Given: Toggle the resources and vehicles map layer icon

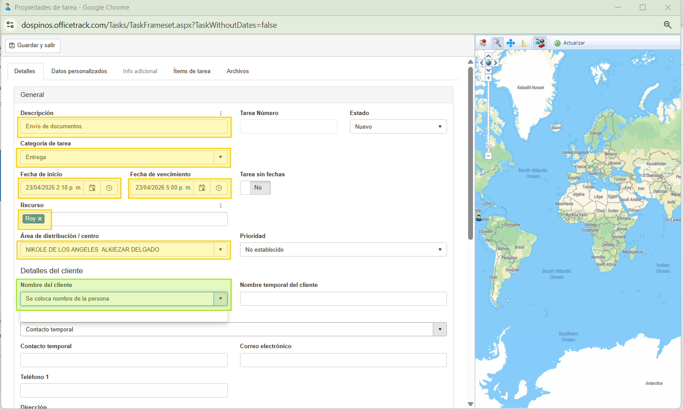Looking at the screenshot, I should click(540, 43).
